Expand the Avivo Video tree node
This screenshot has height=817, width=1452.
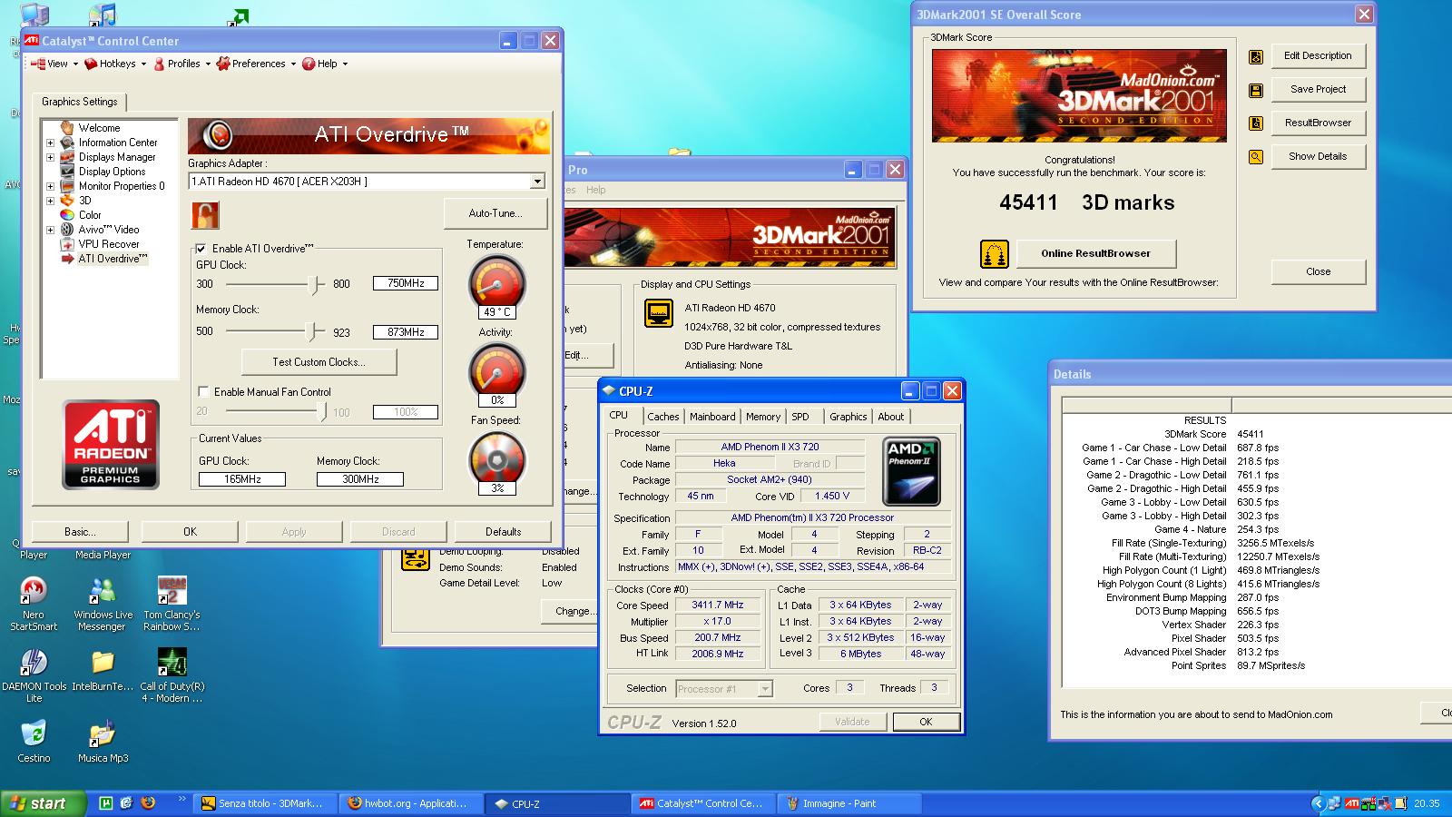click(x=50, y=230)
